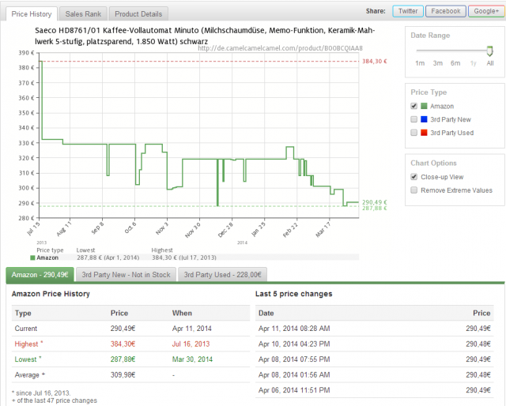The width and height of the screenshot is (506, 406).
Task: Share via the Twitter button
Action: coord(408,11)
